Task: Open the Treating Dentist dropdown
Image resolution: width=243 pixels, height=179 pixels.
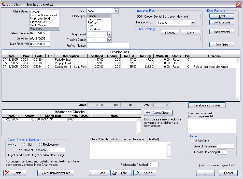Action: tap(109, 40)
